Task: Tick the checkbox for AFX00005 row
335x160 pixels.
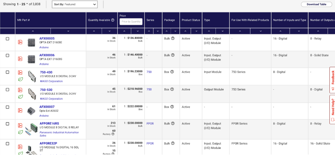Action: coord(7,39)
